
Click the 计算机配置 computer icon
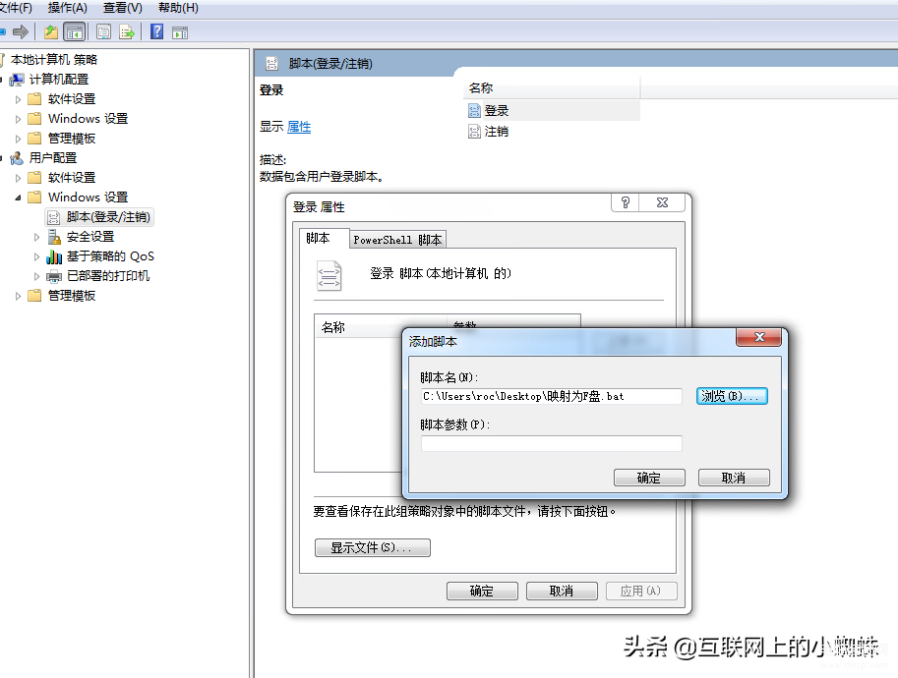(17, 80)
